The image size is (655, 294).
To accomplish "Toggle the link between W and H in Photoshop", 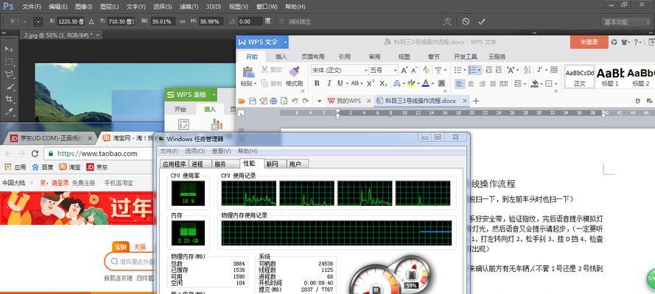I will (182, 21).
